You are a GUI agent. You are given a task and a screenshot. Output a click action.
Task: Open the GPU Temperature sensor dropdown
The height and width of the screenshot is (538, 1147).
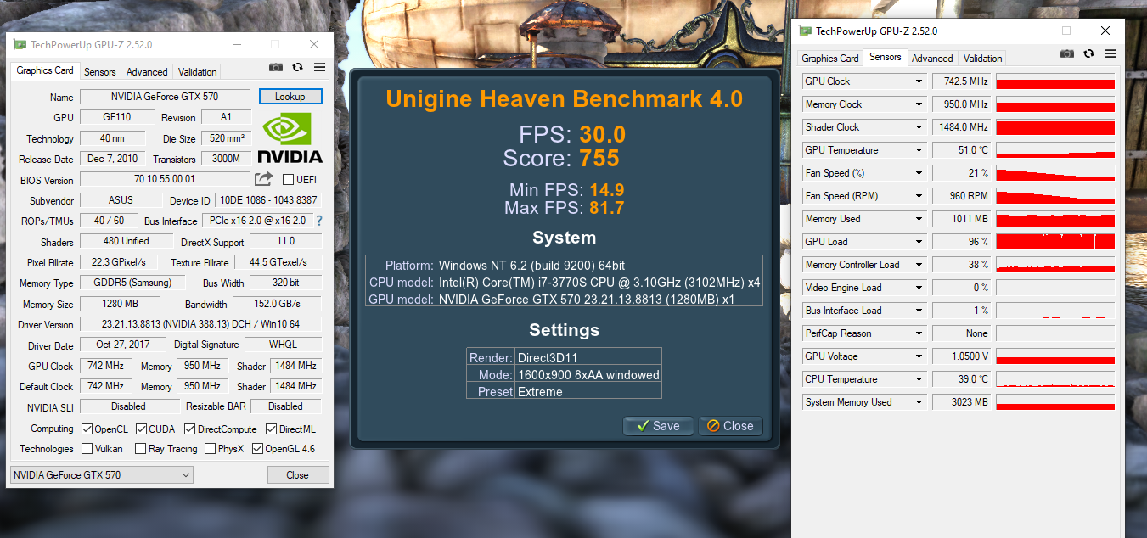(919, 150)
